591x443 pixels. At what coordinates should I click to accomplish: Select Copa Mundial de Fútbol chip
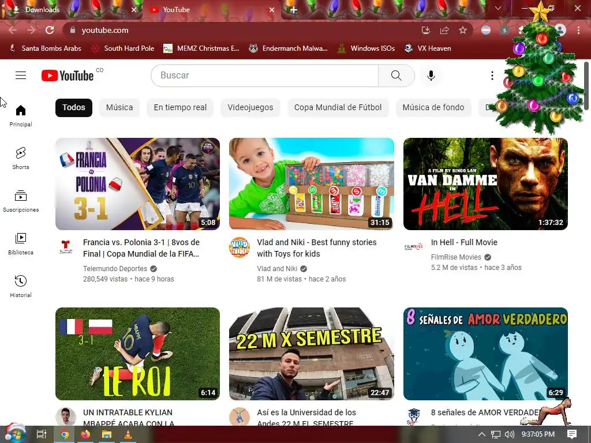coord(338,107)
